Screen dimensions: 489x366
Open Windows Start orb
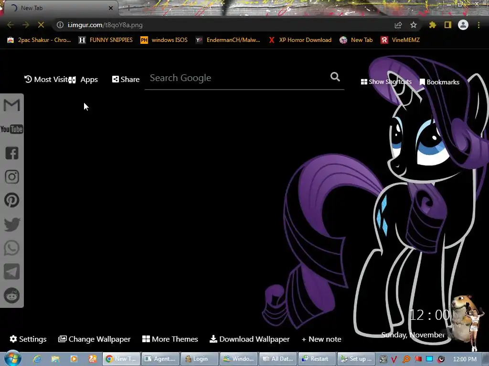(x=12, y=358)
